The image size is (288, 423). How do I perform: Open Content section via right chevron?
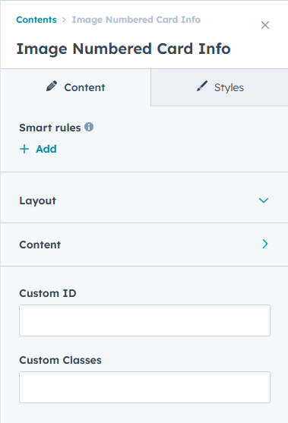(x=265, y=244)
